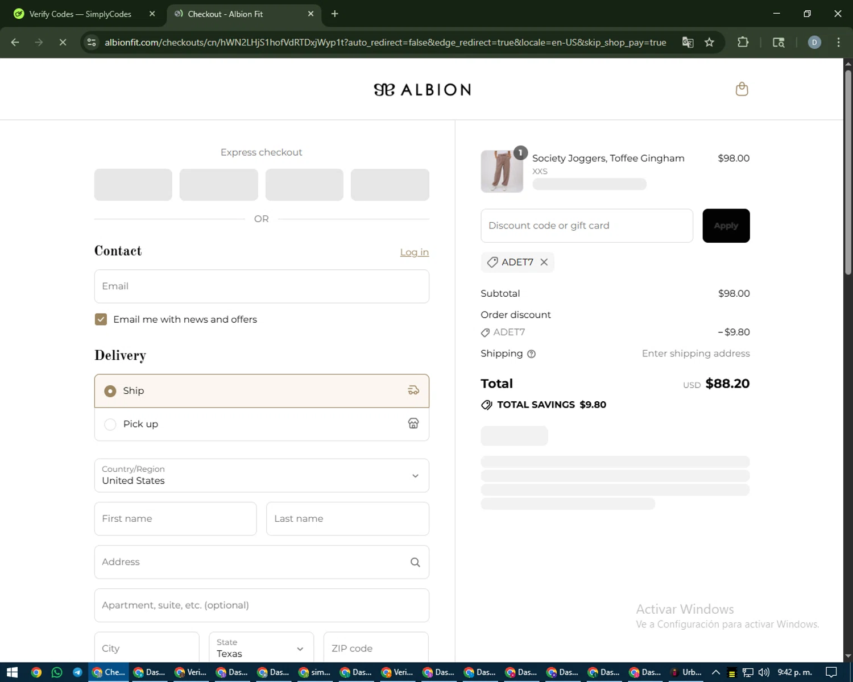
Task: Click the Log in link
Action: click(x=415, y=252)
